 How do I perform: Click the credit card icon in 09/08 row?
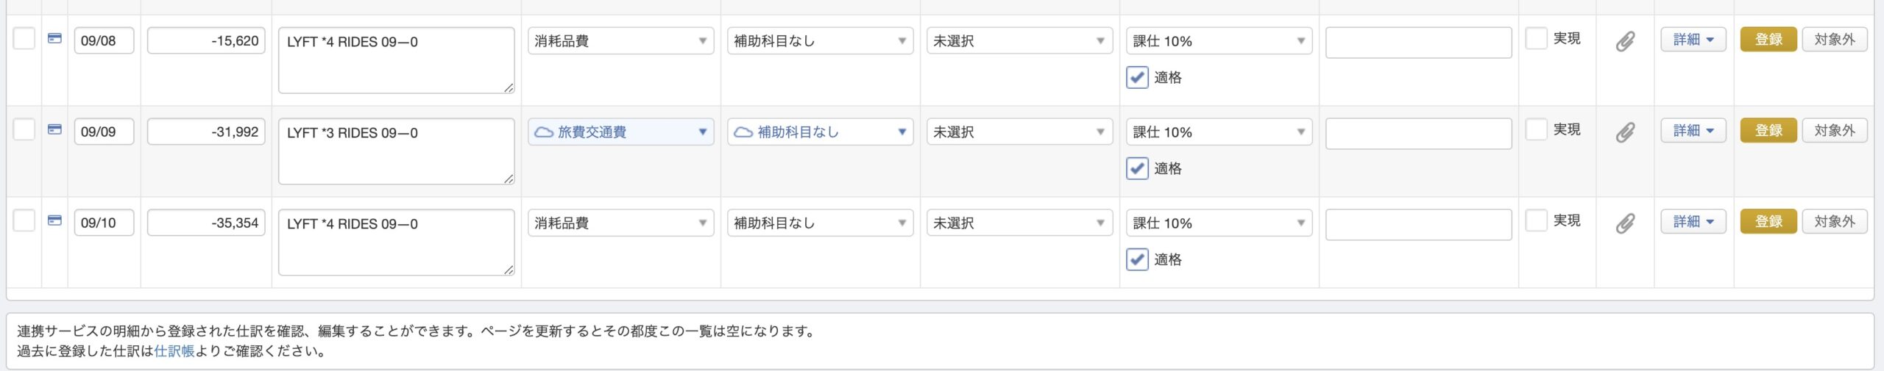click(x=54, y=38)
